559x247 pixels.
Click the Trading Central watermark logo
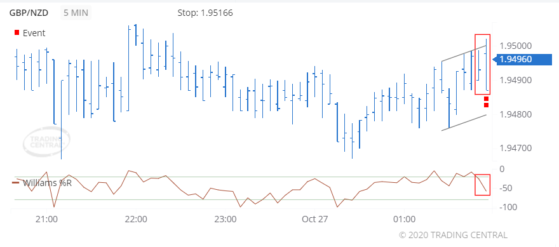click(x=46, y=142)
